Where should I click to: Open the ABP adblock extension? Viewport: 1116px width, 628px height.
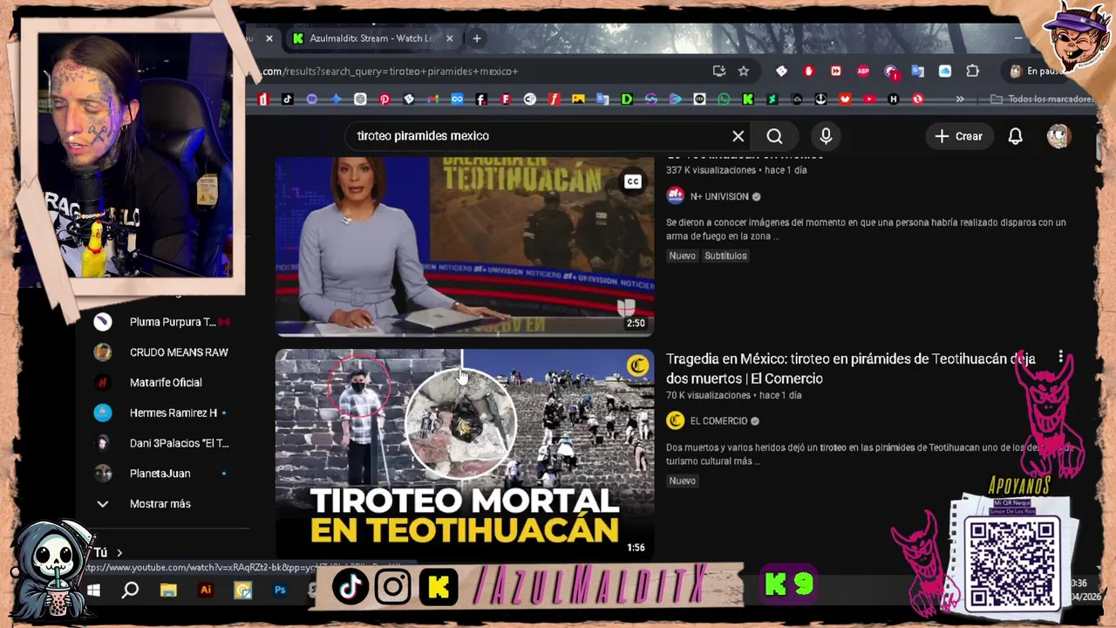[863, 72]
